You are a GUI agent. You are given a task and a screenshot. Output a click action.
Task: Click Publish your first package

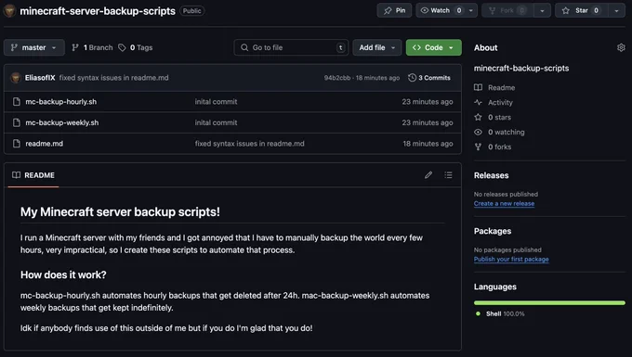511,259
